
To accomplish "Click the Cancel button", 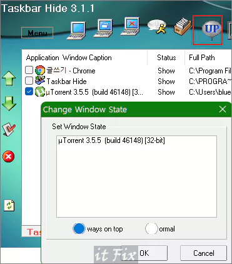I will point(203,253).
